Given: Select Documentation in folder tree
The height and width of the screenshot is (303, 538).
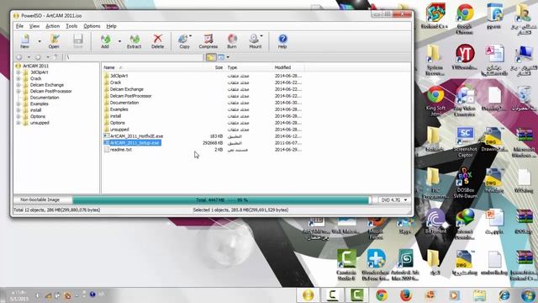Looking at the screenshot, I should [x=45, y=98].
